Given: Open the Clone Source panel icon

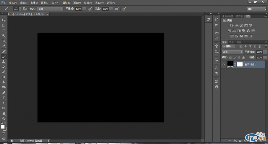Looking at the screenshot, I should (x=216, y=59).
